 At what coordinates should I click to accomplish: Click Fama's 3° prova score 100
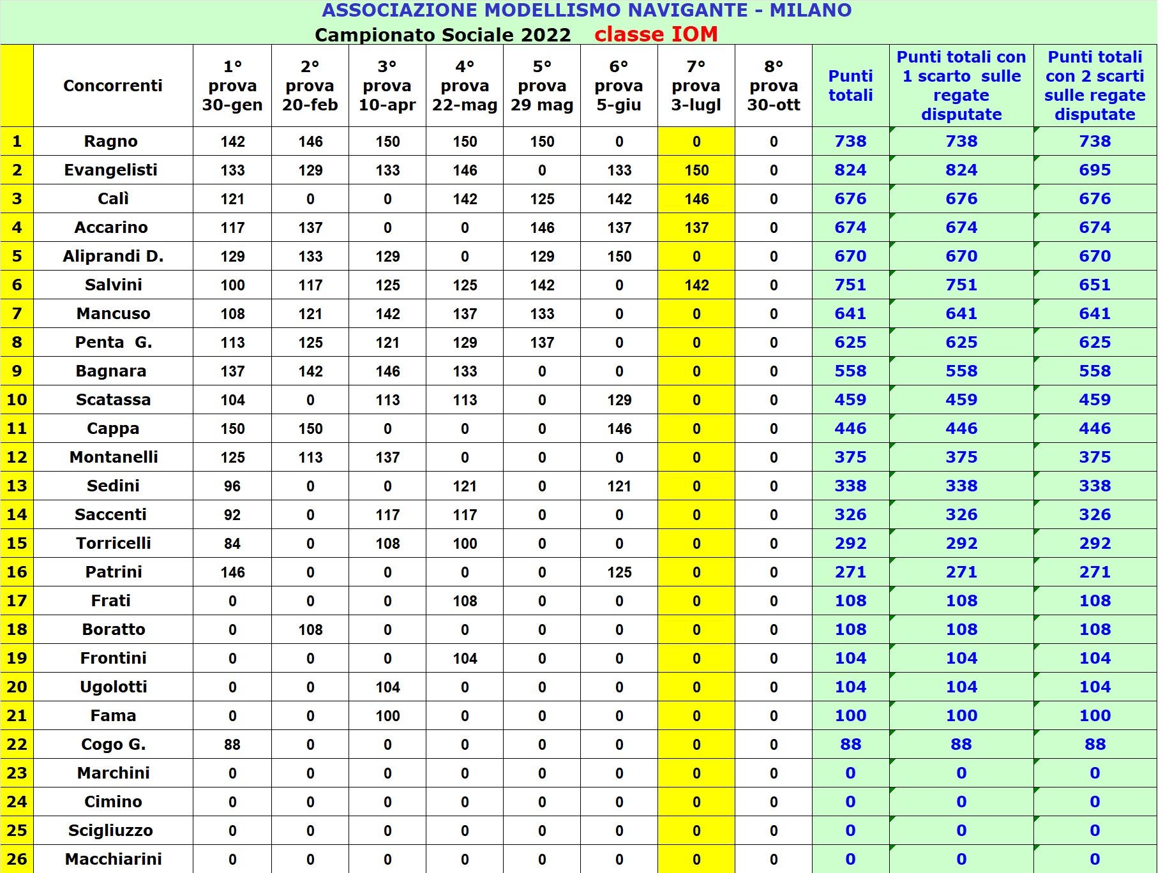click(387, 716)
